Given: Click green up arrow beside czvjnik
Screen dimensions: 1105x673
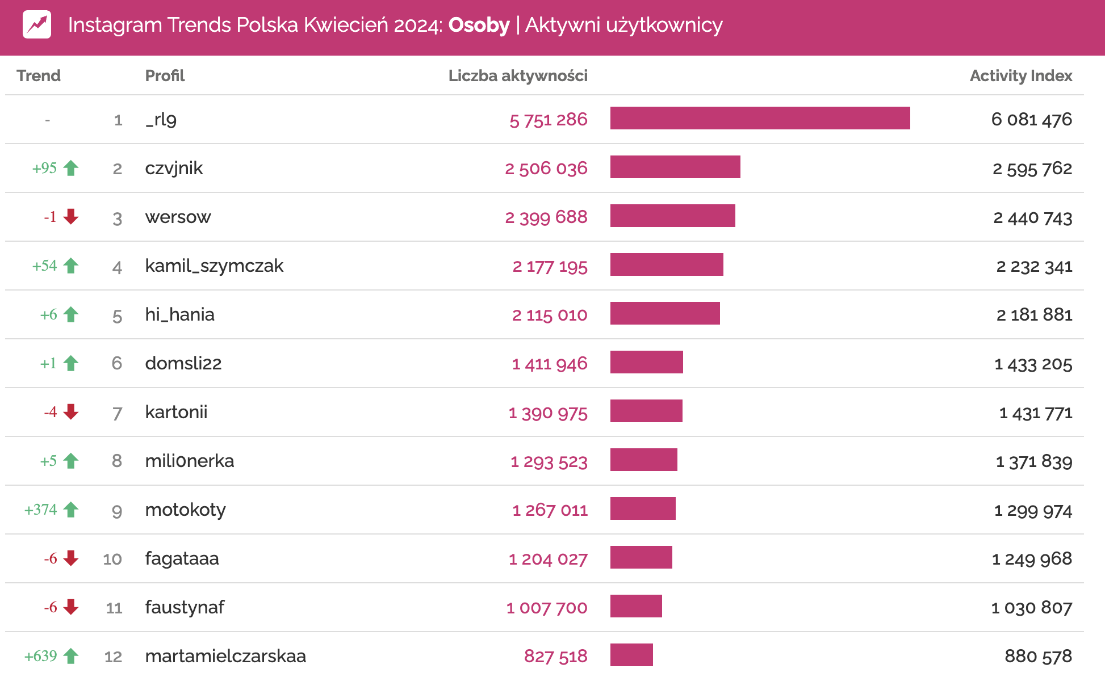Looking at the screenshot, I should pos(71,168).
